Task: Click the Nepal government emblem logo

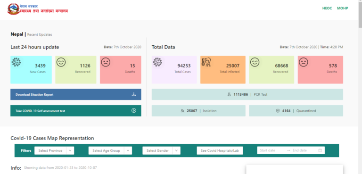Action: (x=13, y=9)
